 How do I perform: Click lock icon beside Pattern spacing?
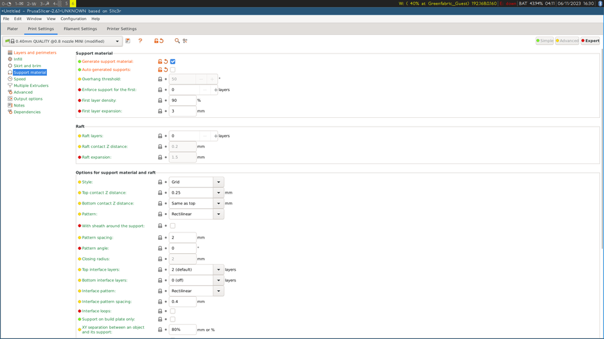[x=160, y=238]
